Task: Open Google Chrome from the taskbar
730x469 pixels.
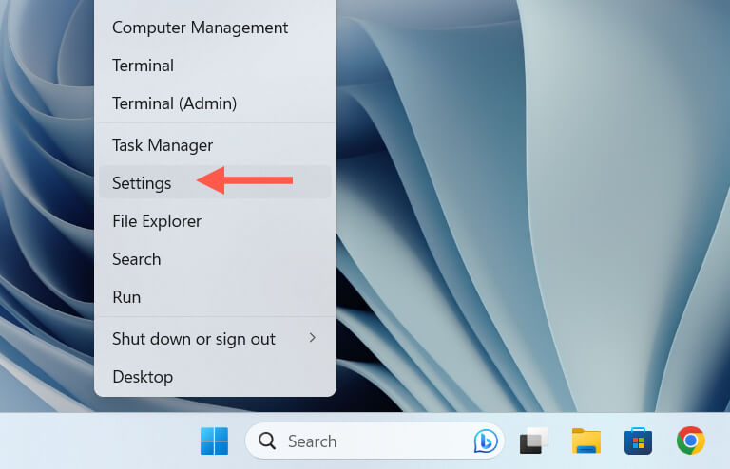Action: click(690, 441)
